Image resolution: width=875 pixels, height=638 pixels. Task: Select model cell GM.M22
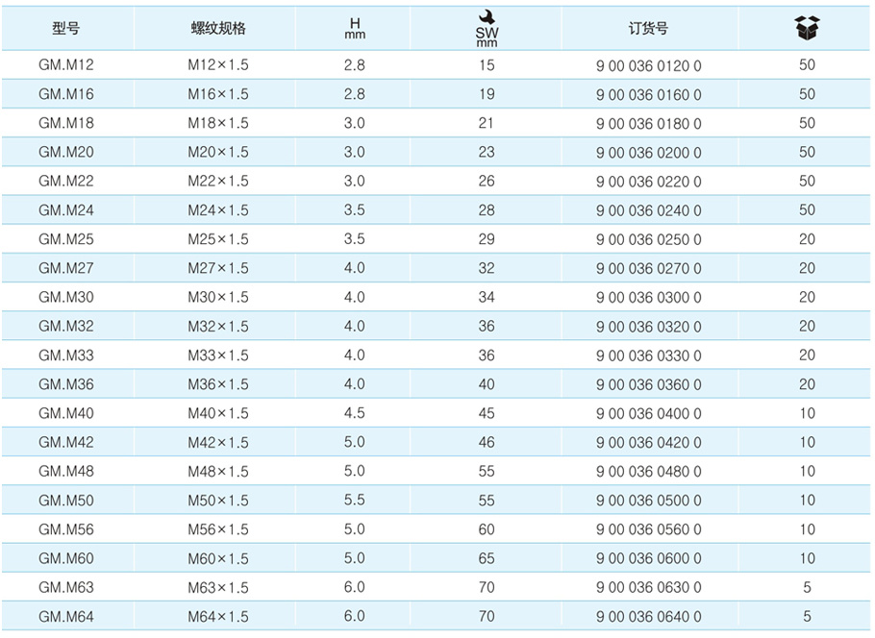pos(65,181)
